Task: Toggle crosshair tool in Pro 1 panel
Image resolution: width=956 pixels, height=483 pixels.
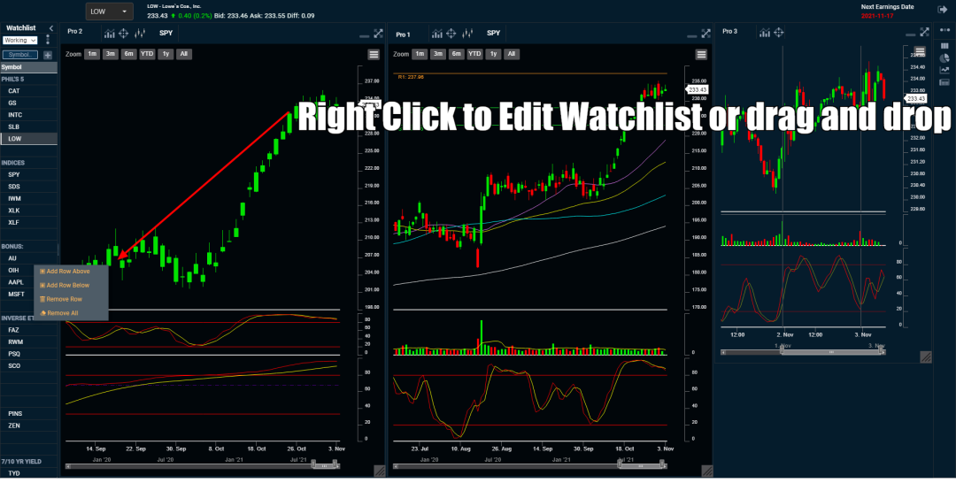Action: [x=451, y=34]
